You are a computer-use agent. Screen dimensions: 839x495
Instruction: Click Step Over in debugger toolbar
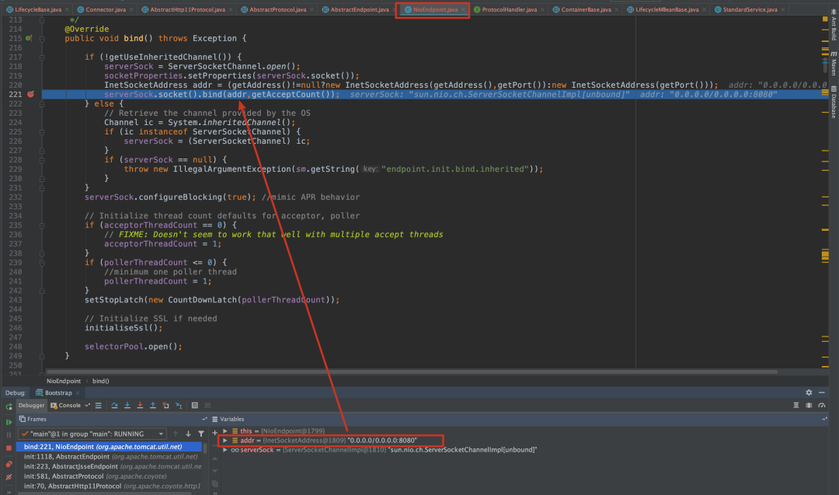click(x=114, y=405)
